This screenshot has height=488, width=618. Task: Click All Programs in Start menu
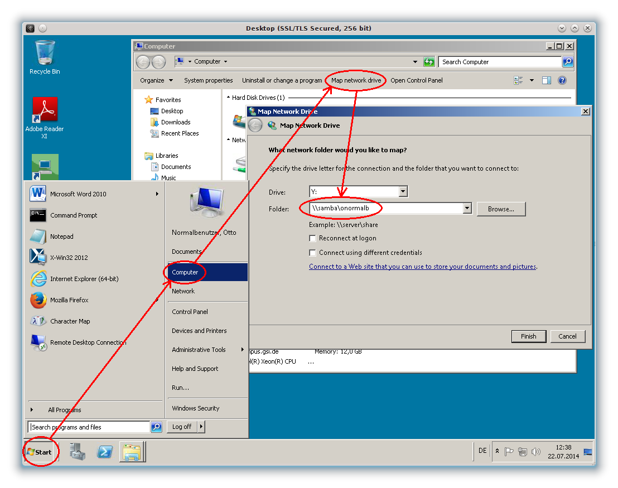pos(65,410)
